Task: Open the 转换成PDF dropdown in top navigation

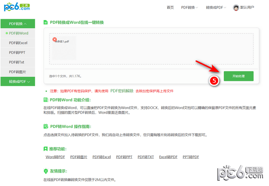Action: click(216, 8)
